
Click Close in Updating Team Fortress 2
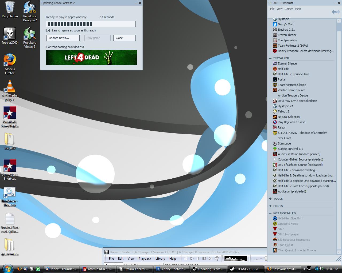click(125, 38)
